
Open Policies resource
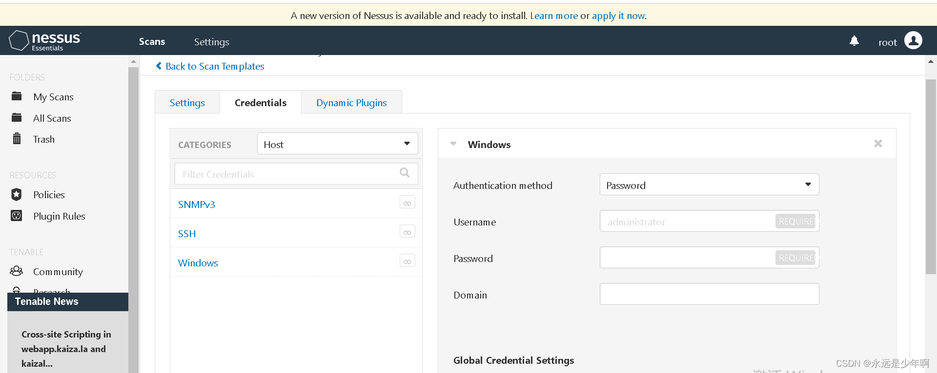pos(49,195)
